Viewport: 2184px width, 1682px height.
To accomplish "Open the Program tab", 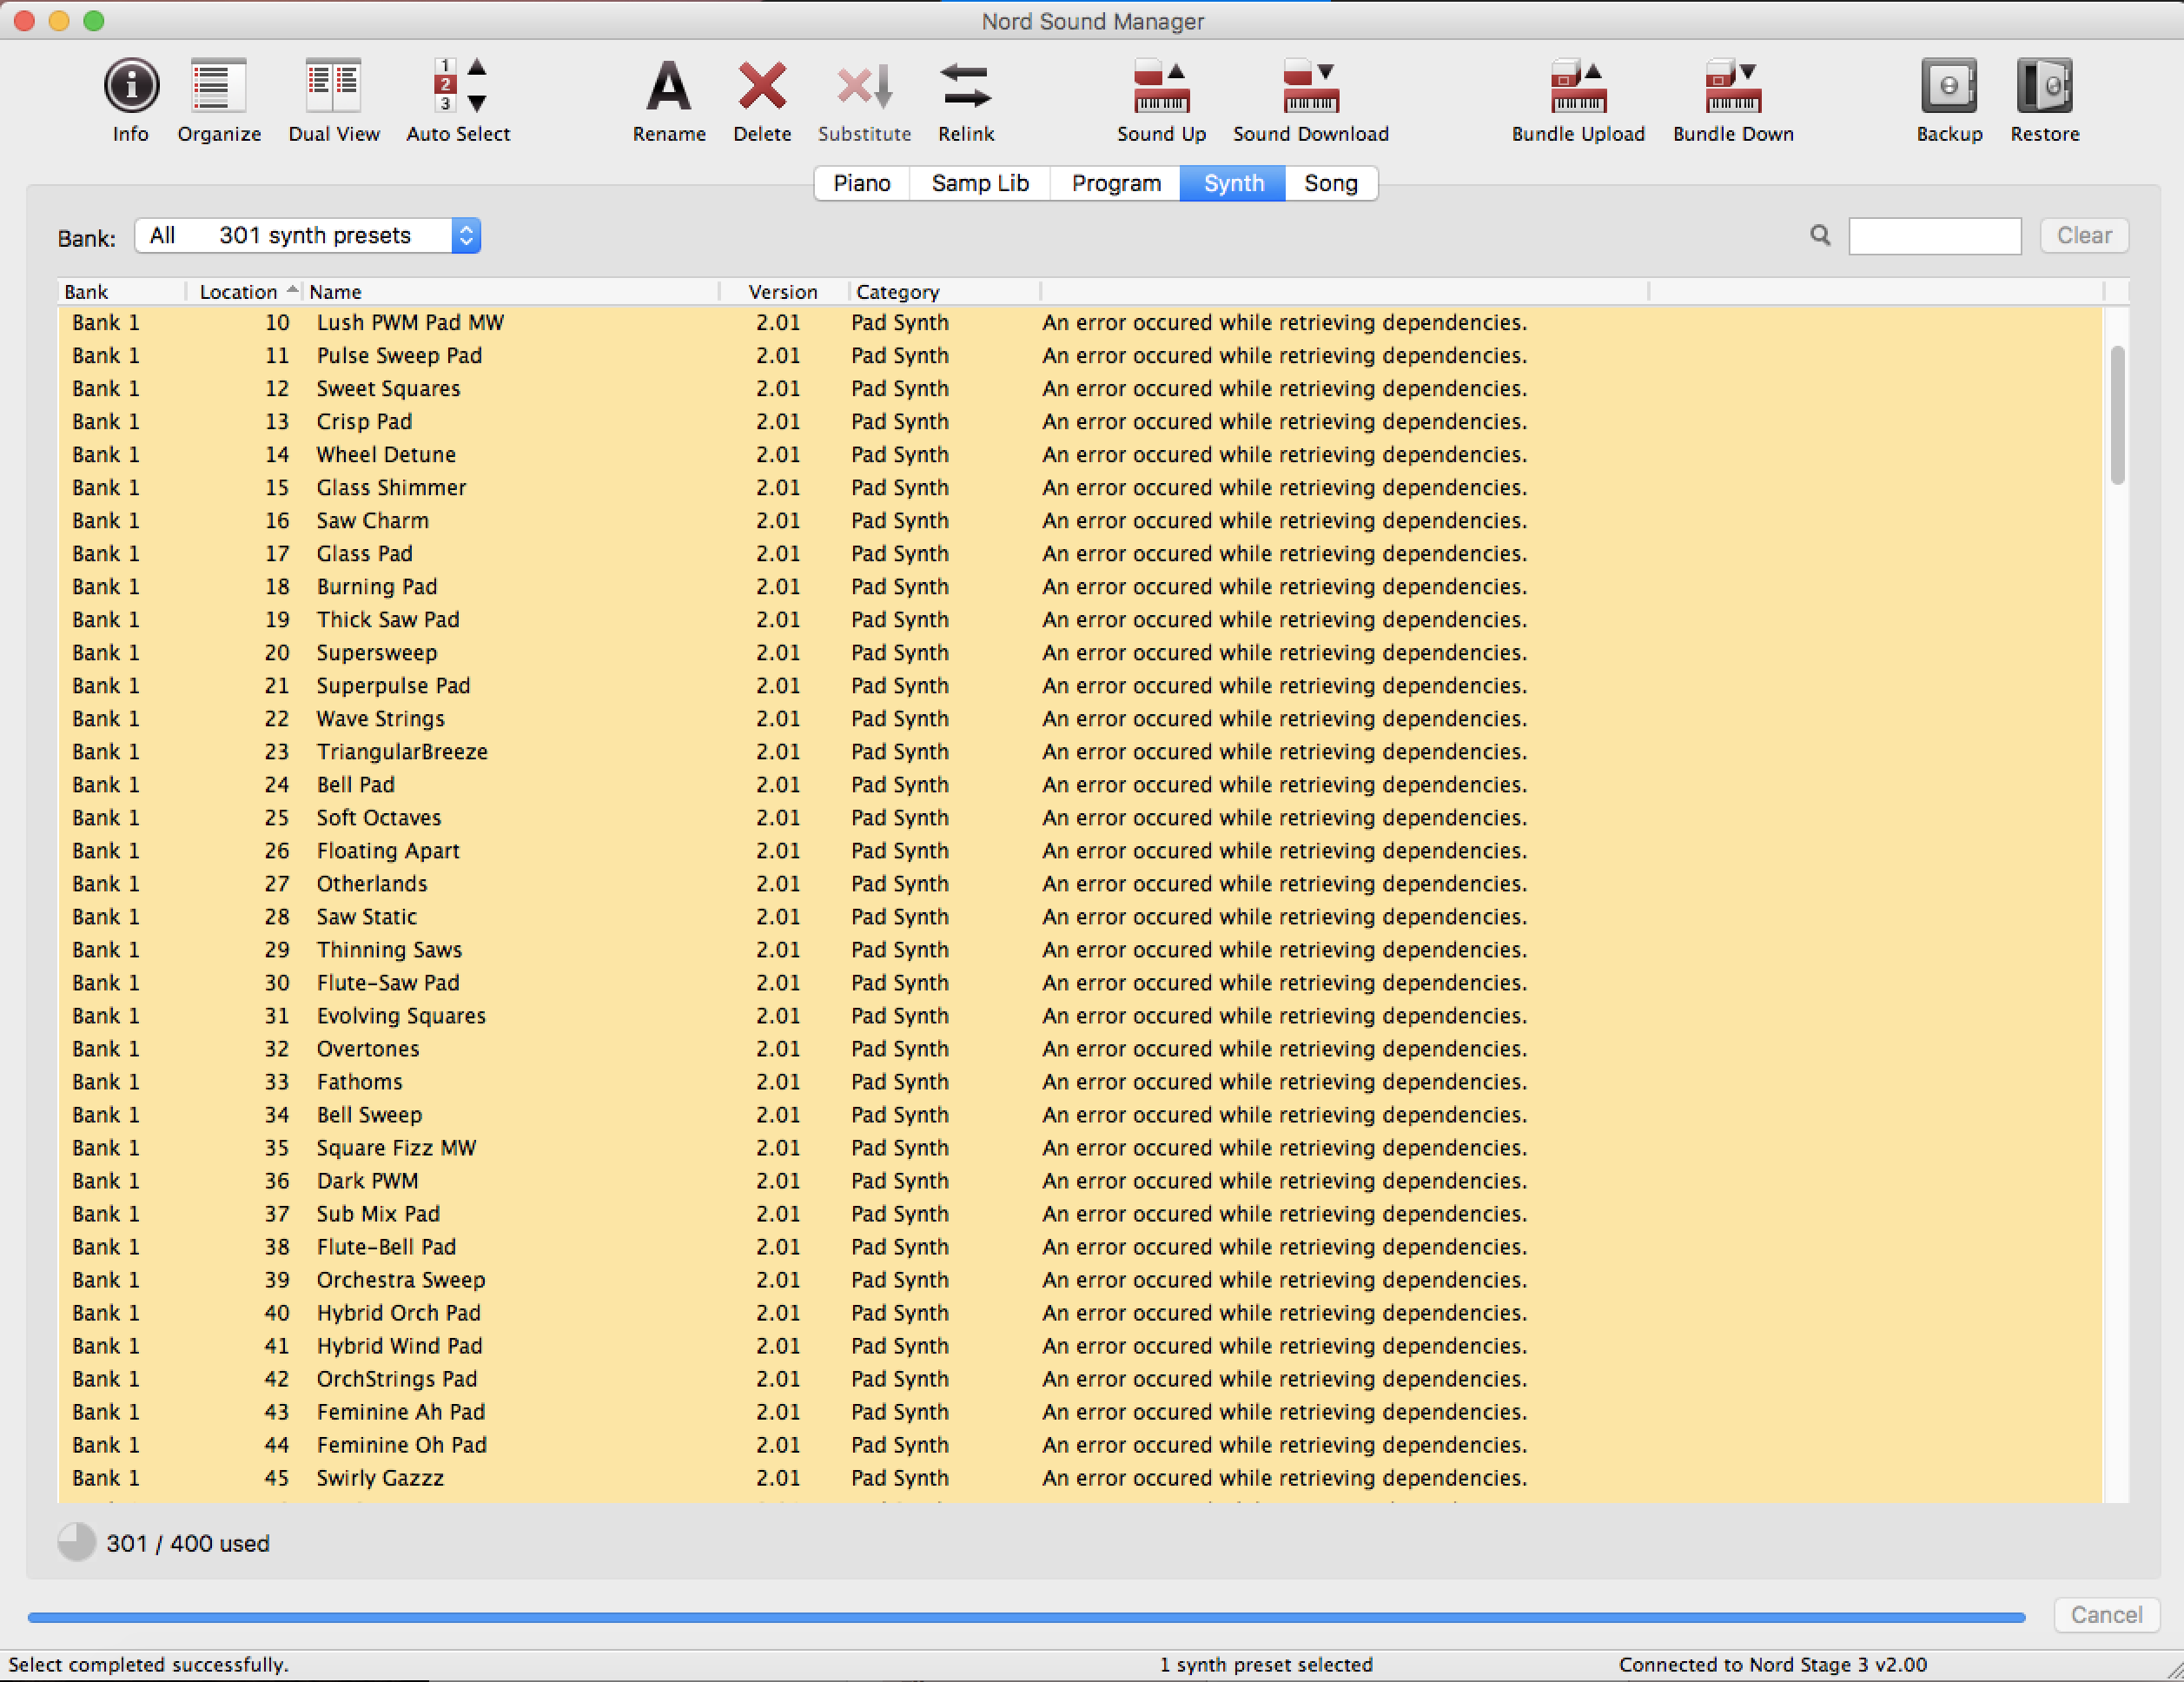I will click(x=1116, y=183).
